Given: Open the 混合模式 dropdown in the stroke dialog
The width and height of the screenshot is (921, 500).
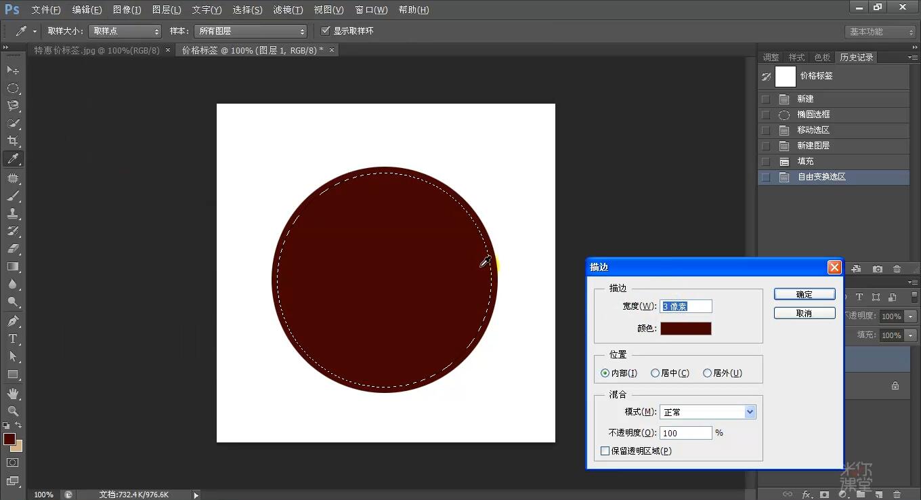Looking at the screenshot, I should 707,411.
